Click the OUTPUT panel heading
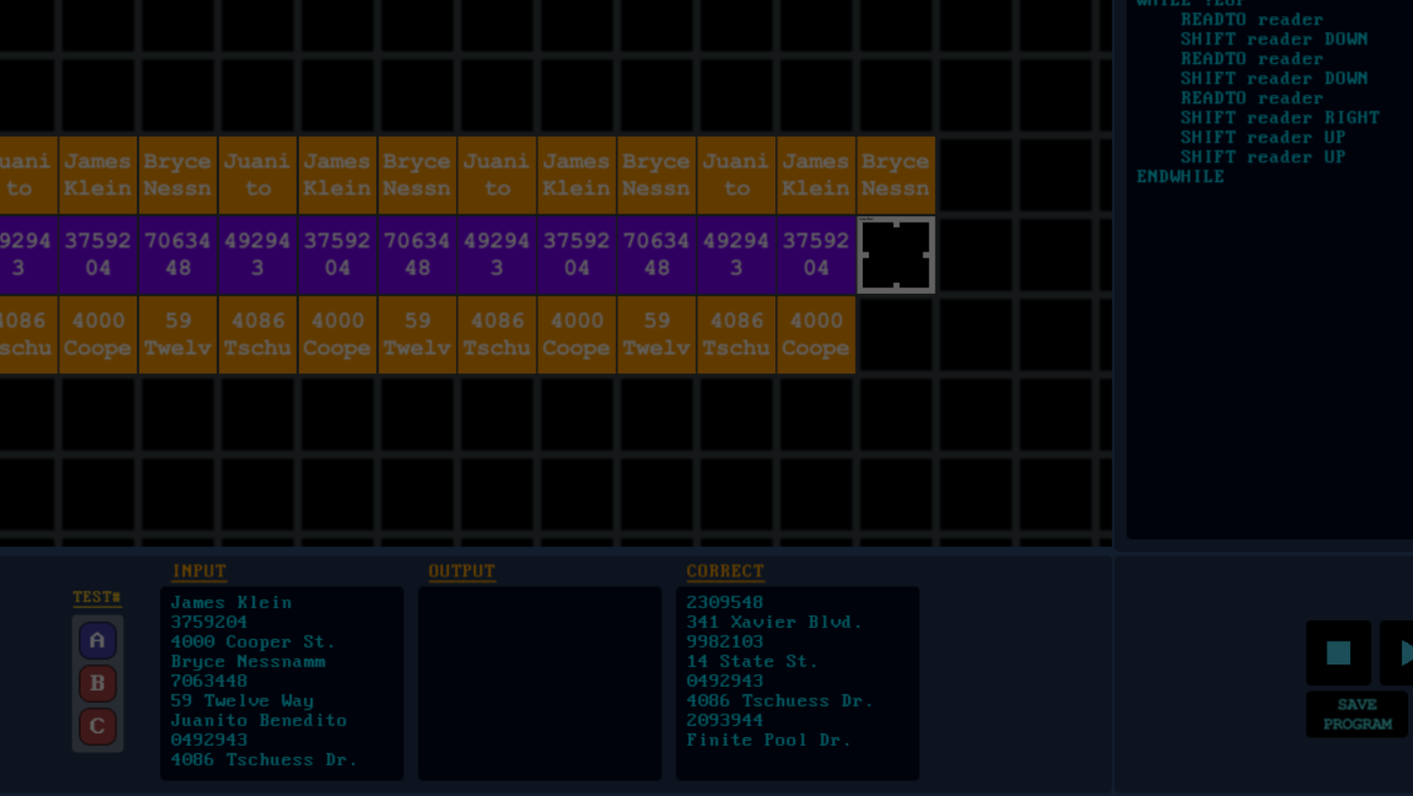Image resolution: width=1413 pixels, height=796 pixels. 461,571
